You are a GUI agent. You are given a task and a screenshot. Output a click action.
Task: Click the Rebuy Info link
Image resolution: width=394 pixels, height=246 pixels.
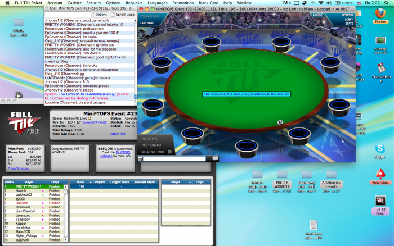pos(118,134)
